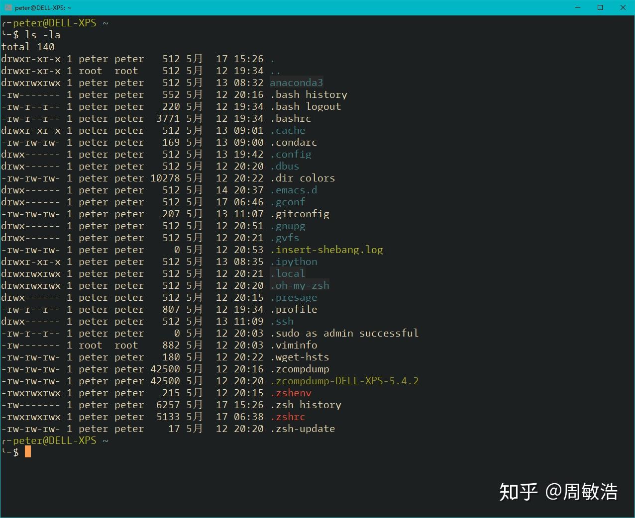The height and width of the screenshot is (518, 635).
Task: Select the .ssh directory entry
Action: pyautogui.click(x=282, y=321)
